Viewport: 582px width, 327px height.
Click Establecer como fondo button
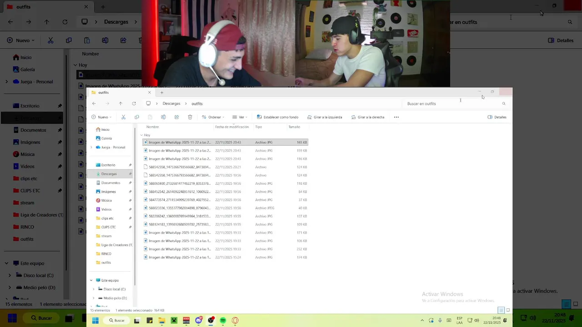[x=277, y=117]
